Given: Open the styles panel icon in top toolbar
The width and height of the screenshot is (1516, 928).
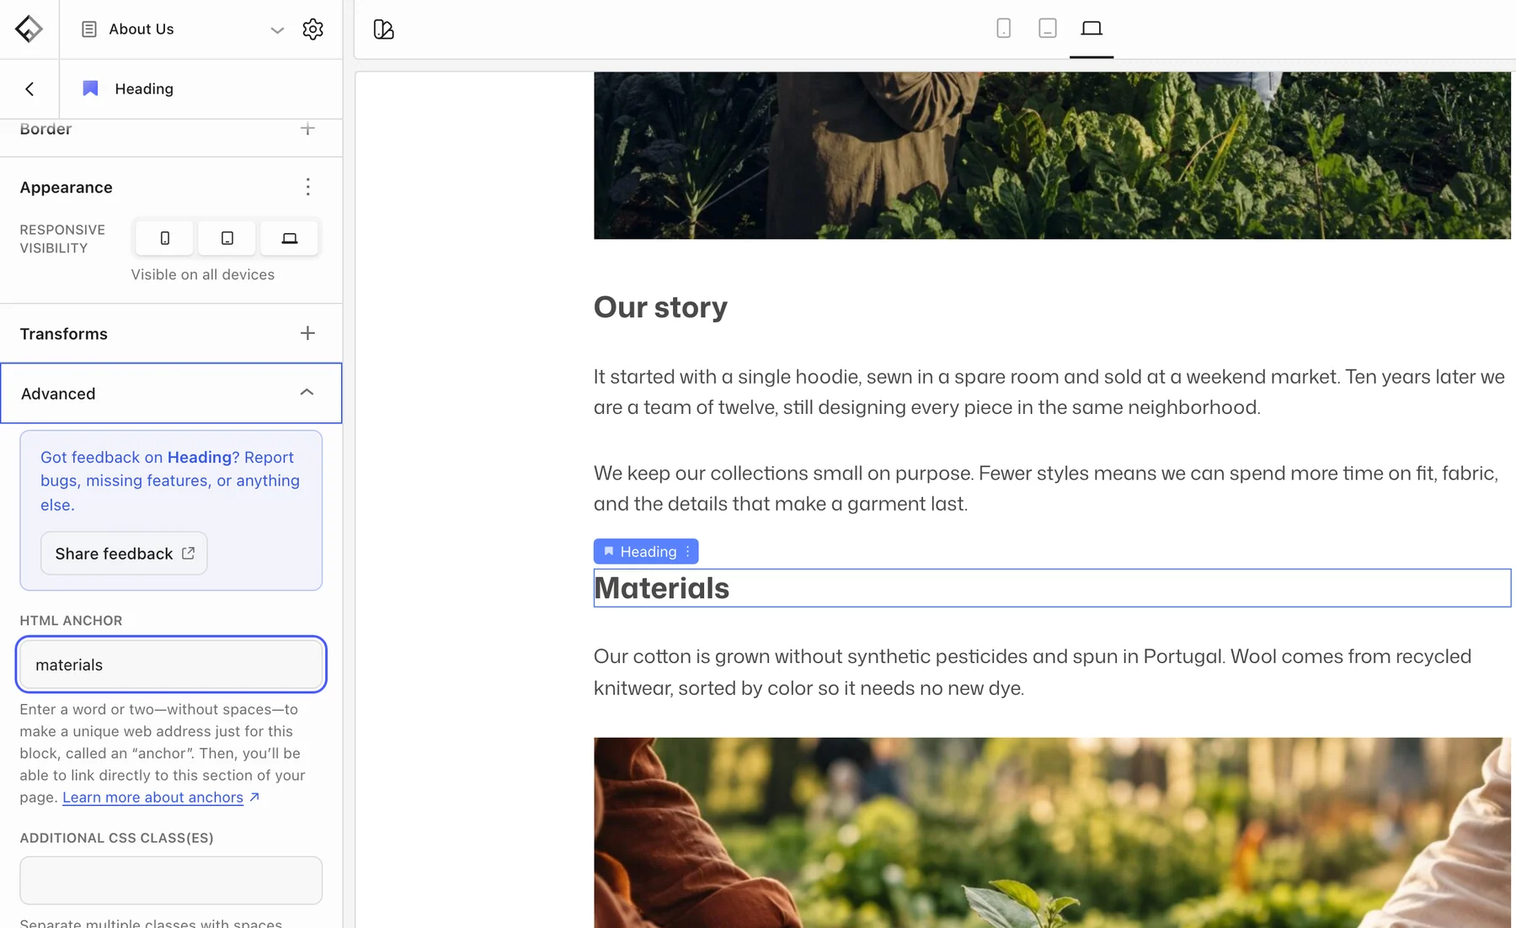Looking at the screenshot, I should 383,29.
